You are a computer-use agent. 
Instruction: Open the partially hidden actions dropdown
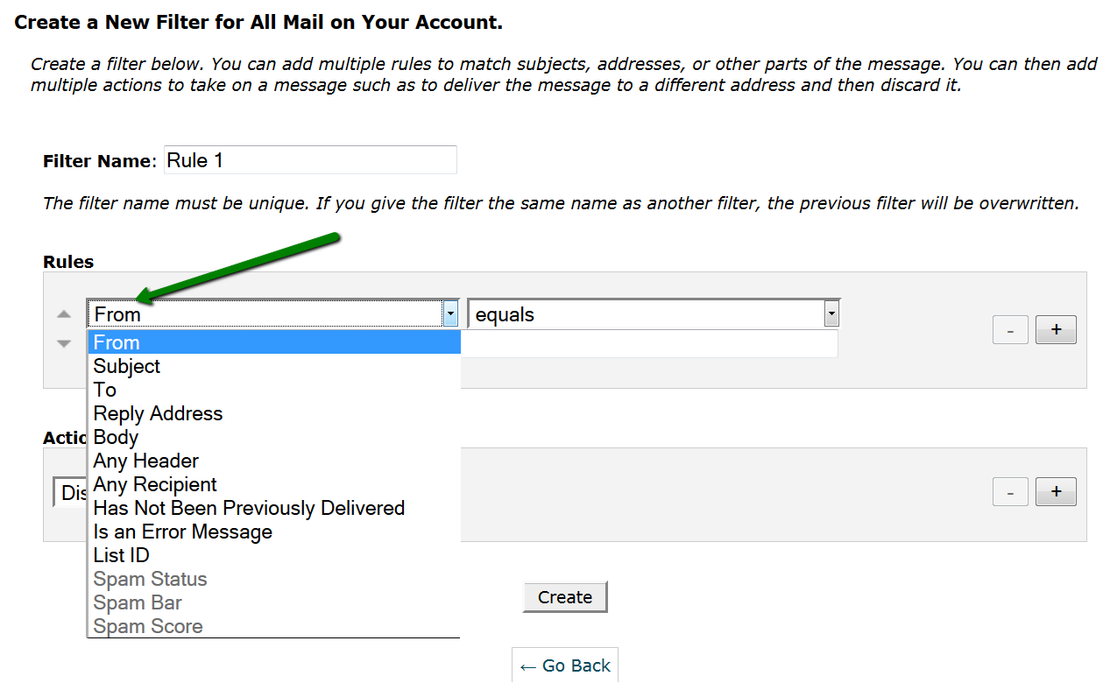[x=70, y=493]
